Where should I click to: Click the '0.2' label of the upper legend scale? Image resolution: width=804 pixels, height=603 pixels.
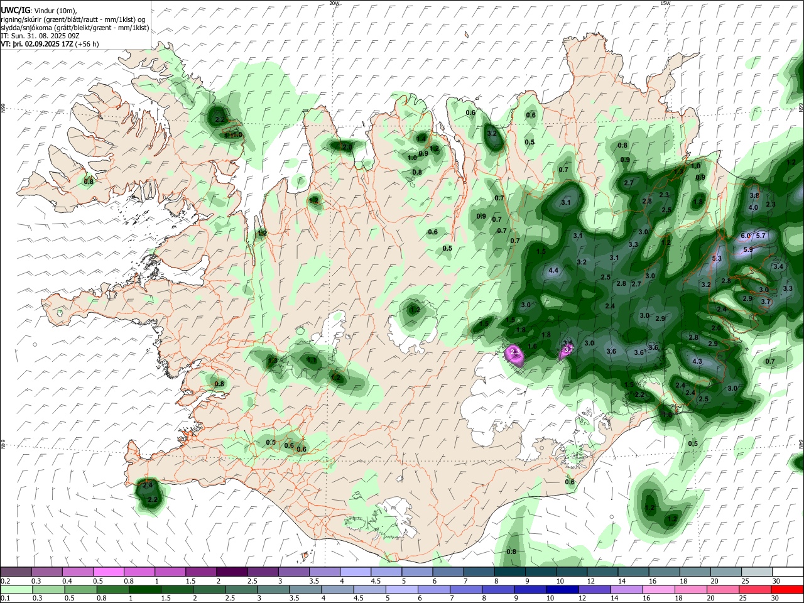pos(5,580)
